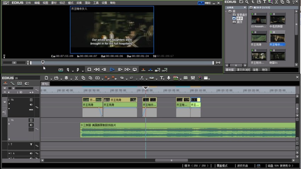Toggle loop playback in the player
Image resolution: width=301 pixels, height=169 pixels.
pos(135,69)
